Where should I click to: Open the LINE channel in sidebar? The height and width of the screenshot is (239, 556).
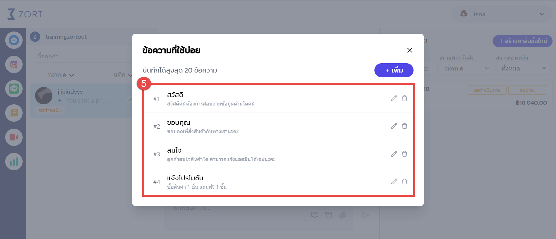[x=14, y=89]
